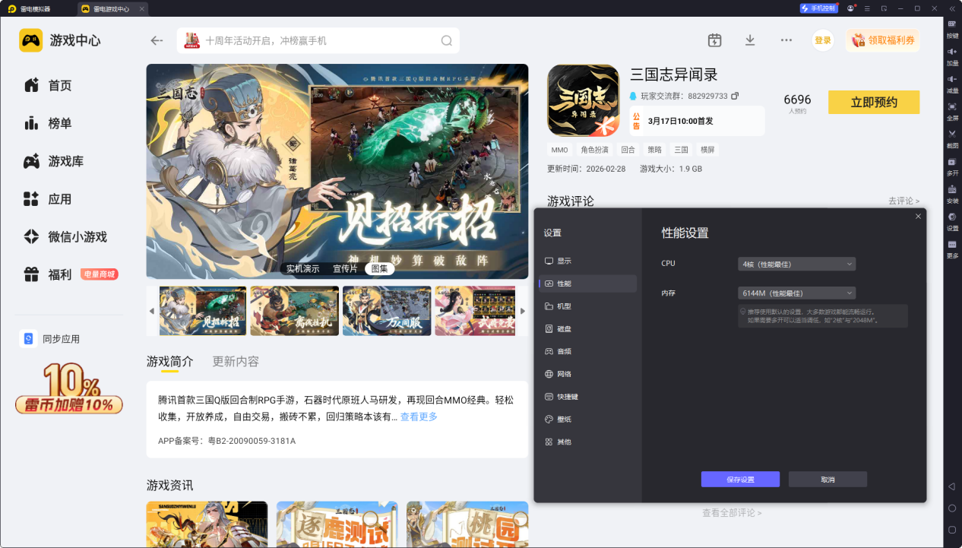Select 壁纸 in the settings sidebar
The width and height of the screenshot is (962, 548).
[587, 420]
